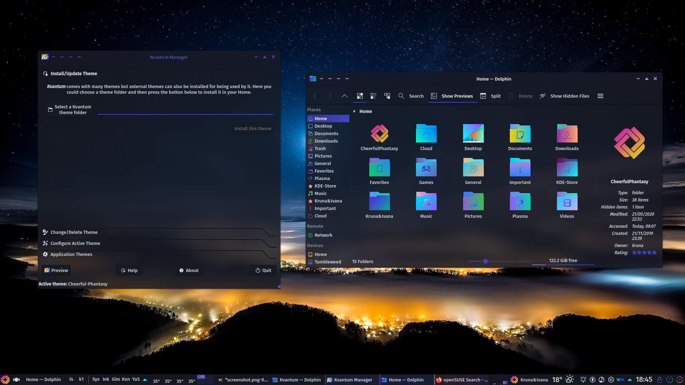This screenshot has width=685, height=385.
Task: Select the Plasma folder in file view
Action: [x=520, y=201]
